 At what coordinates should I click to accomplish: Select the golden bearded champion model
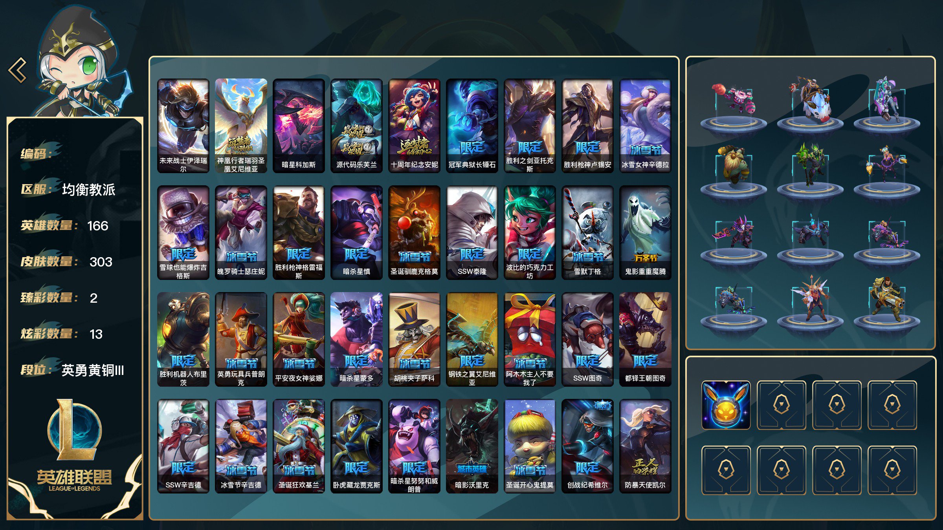click(734, 165)
